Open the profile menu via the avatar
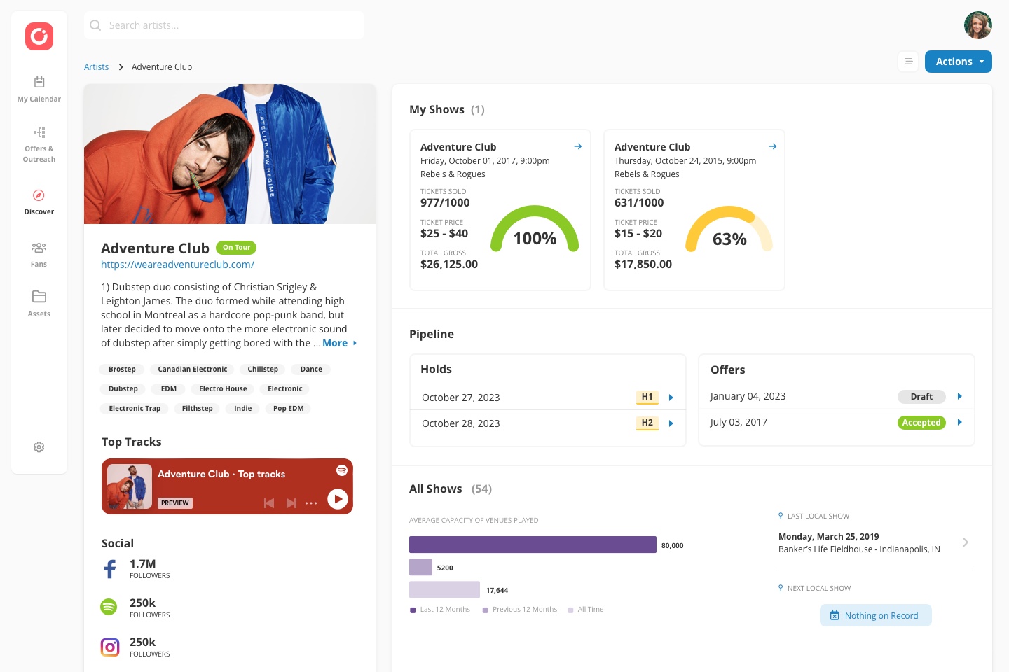This screenshot has height=672, width=1009. click(978, 25)
